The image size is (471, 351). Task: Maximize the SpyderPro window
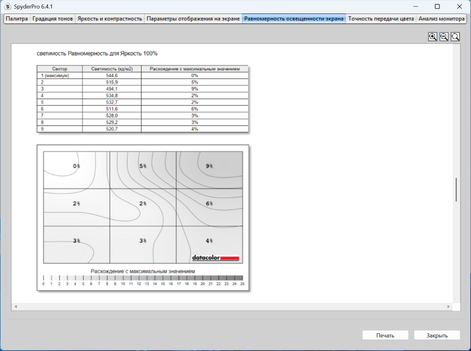437,6
